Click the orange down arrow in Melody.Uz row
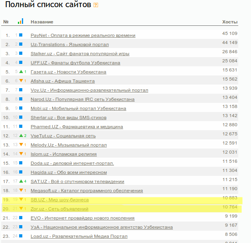This screenshot has height=243, width=251. (x=21, y=145)
